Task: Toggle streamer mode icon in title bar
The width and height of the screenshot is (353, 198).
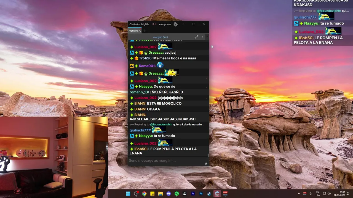Action: coord(154,24)
